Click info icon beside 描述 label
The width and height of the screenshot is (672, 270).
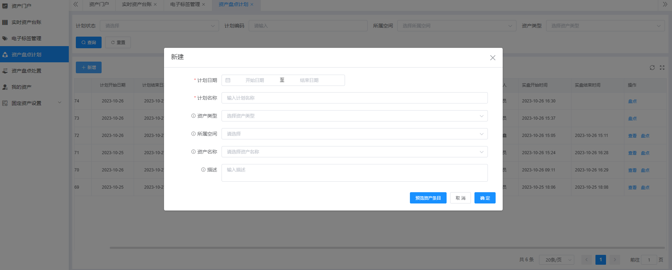point(203,170)
